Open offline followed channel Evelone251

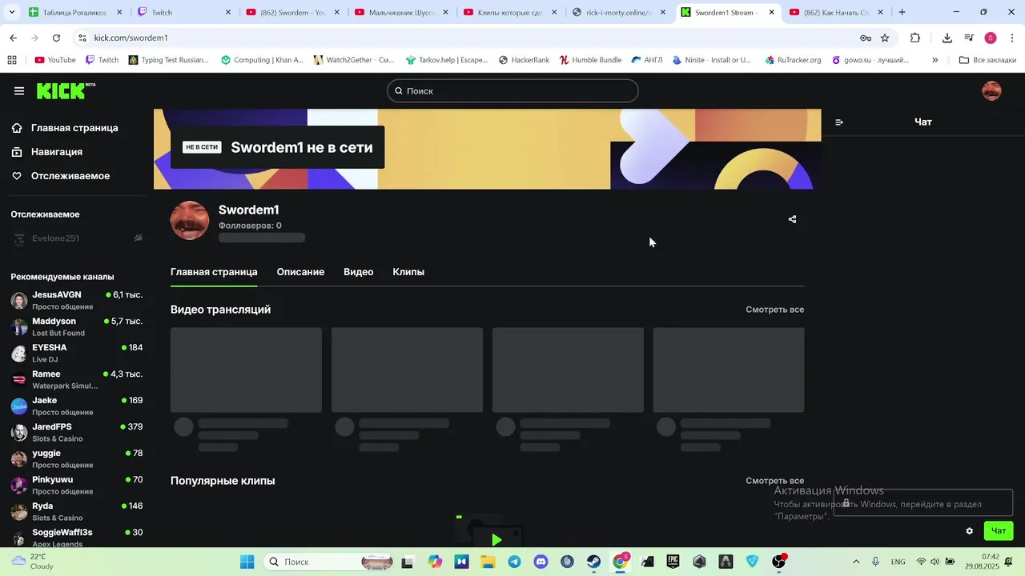point(77,238)
